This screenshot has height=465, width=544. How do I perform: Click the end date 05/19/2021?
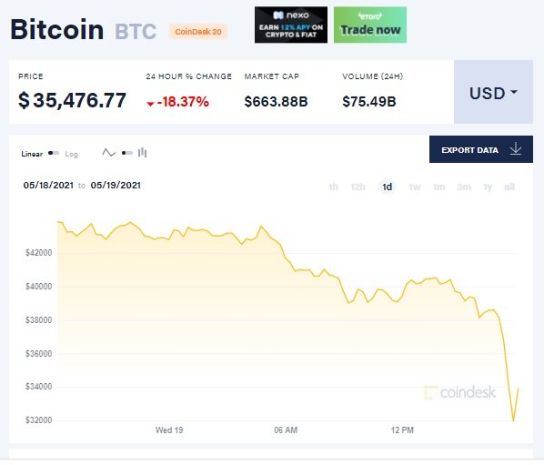116,186
